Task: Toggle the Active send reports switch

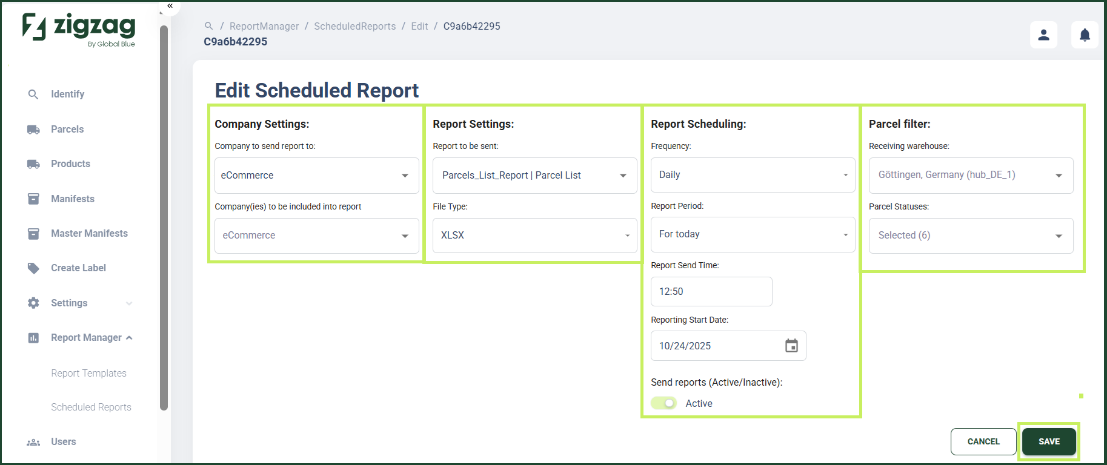Action: [x=664, y=403]
